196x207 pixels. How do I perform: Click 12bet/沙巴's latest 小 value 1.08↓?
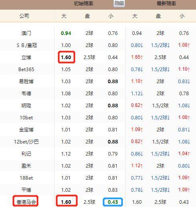point(184,142)
